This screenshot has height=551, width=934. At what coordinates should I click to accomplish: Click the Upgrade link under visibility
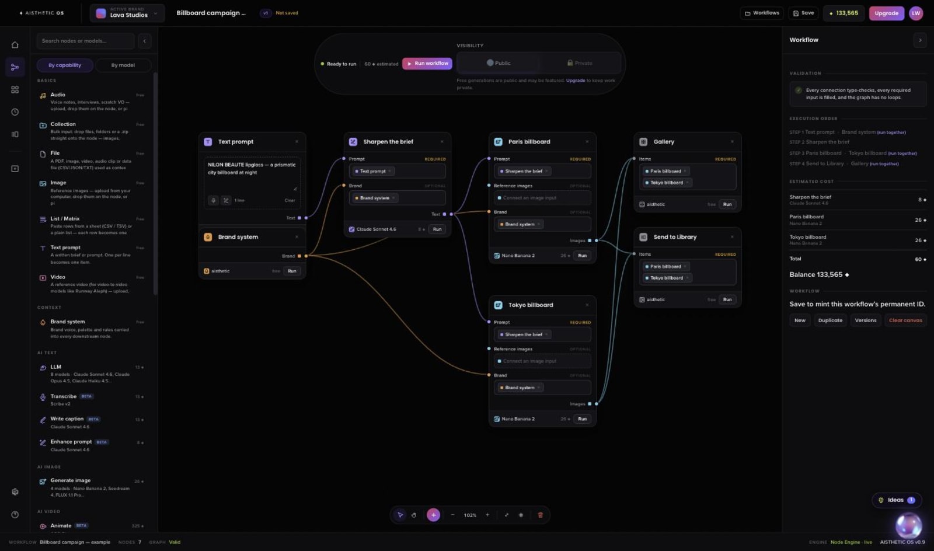click(x=576, y=81)
